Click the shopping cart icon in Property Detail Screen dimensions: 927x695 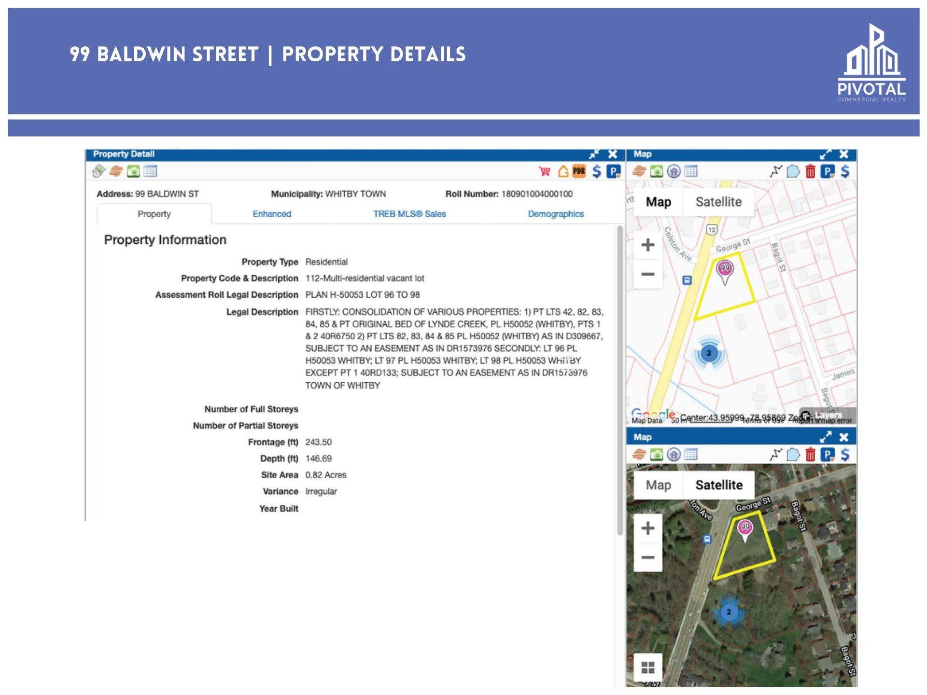click(x=545, y=171)
